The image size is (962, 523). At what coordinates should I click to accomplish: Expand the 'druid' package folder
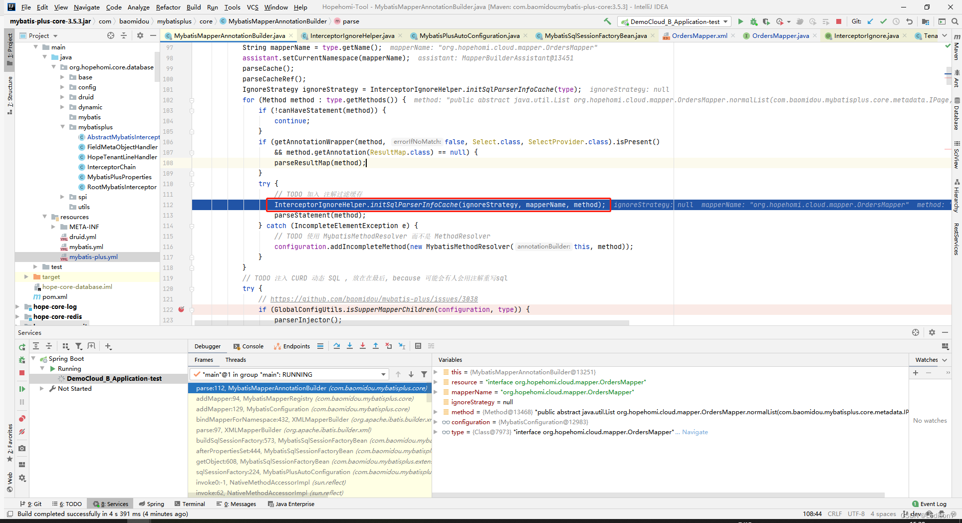click(x=62, y=97)
